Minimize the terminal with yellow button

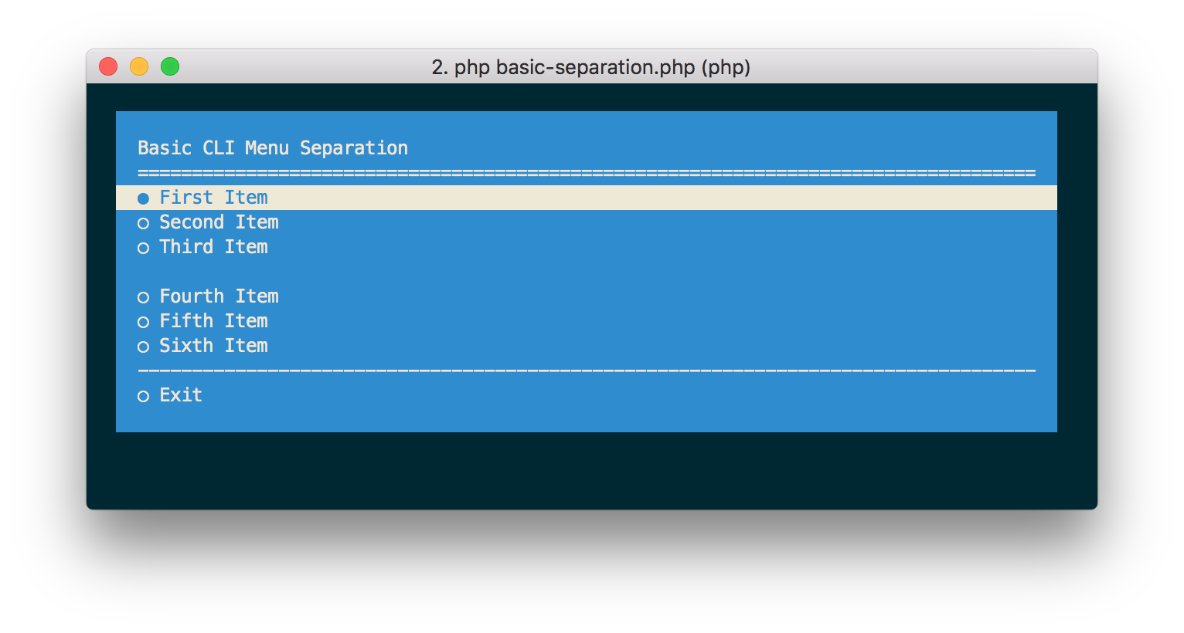[139, 66]
